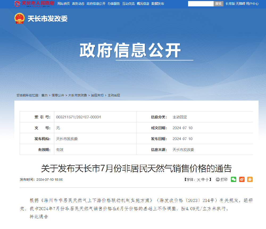The width and height of the screenshot is (266, 229).
Task: Click the 发布日期 value 2024-07-10
Action: 182,139
